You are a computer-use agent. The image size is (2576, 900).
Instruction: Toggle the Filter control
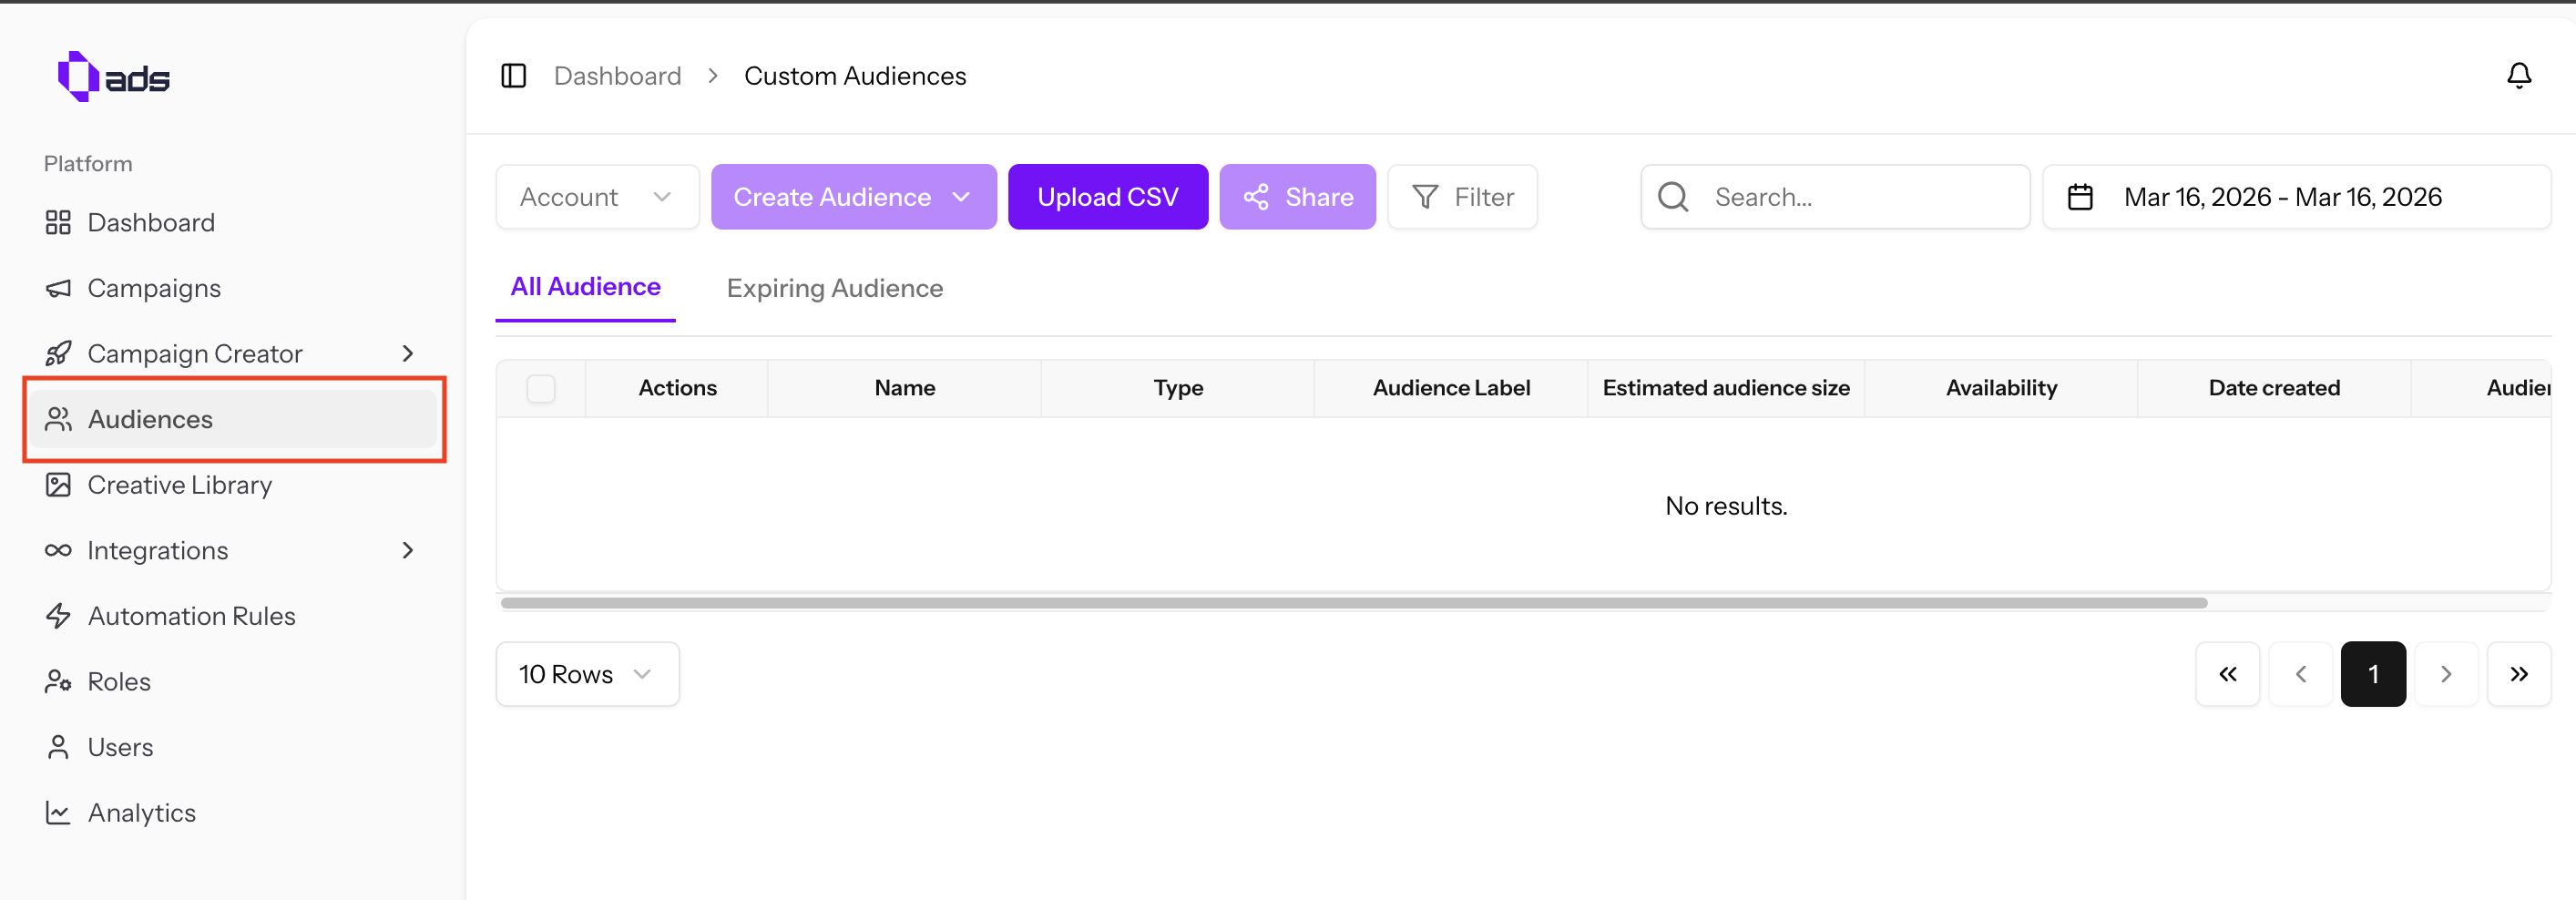click(x=1462, y=196)
